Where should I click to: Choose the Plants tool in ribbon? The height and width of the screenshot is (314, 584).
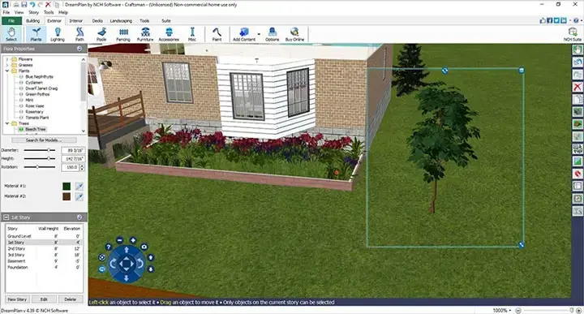[36, 34]
